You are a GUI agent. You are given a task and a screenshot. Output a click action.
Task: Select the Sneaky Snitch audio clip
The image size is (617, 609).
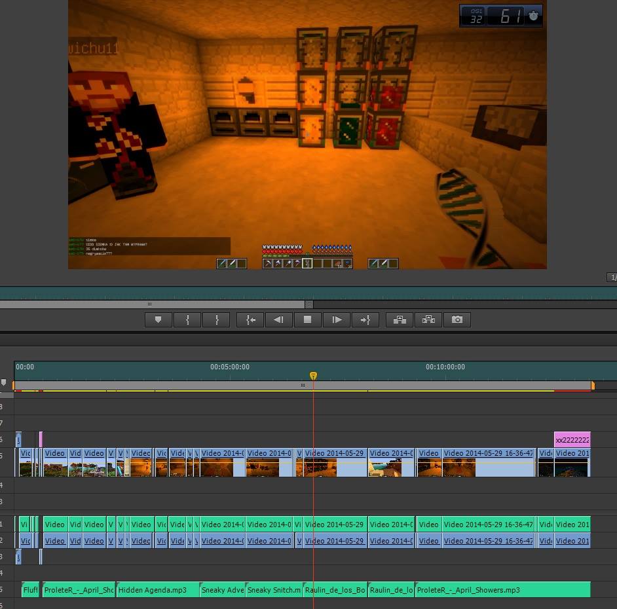click(x=274, y=590)
